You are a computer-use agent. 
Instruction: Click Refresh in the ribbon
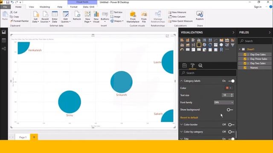[77, 16]
